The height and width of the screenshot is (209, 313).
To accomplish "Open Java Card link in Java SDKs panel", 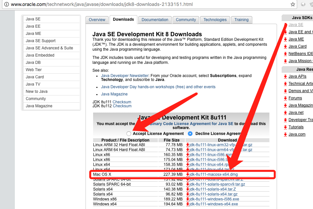I will (297, 46).
